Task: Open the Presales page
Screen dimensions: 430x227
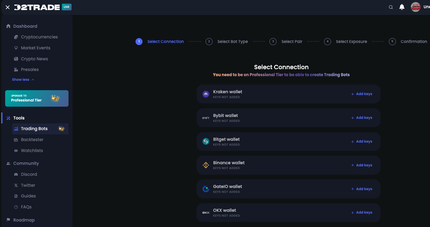Action: pos(30,69)
